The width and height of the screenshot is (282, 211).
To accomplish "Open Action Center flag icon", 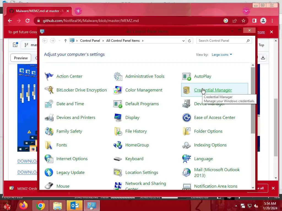I will coord(49,76).
